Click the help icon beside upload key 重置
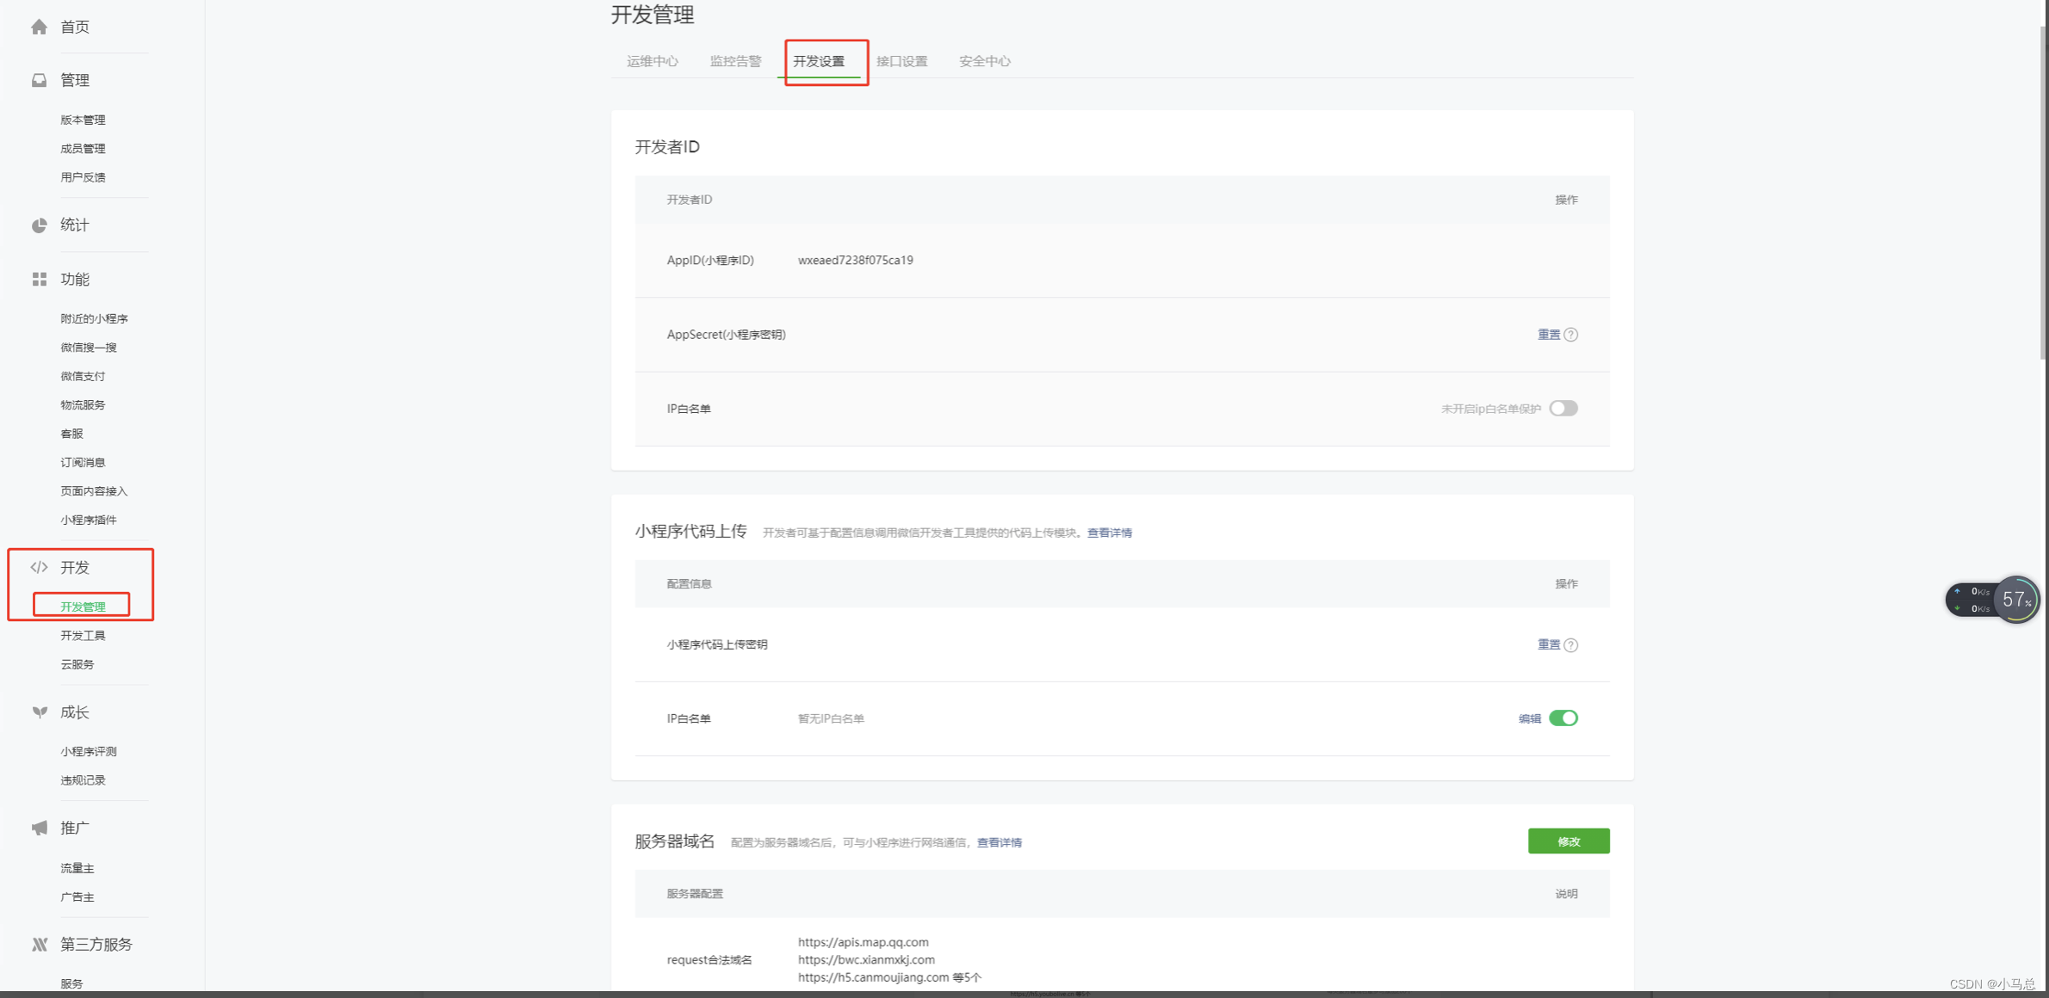This screenshot has height=998, width=2049. (x=1571, y=645)
